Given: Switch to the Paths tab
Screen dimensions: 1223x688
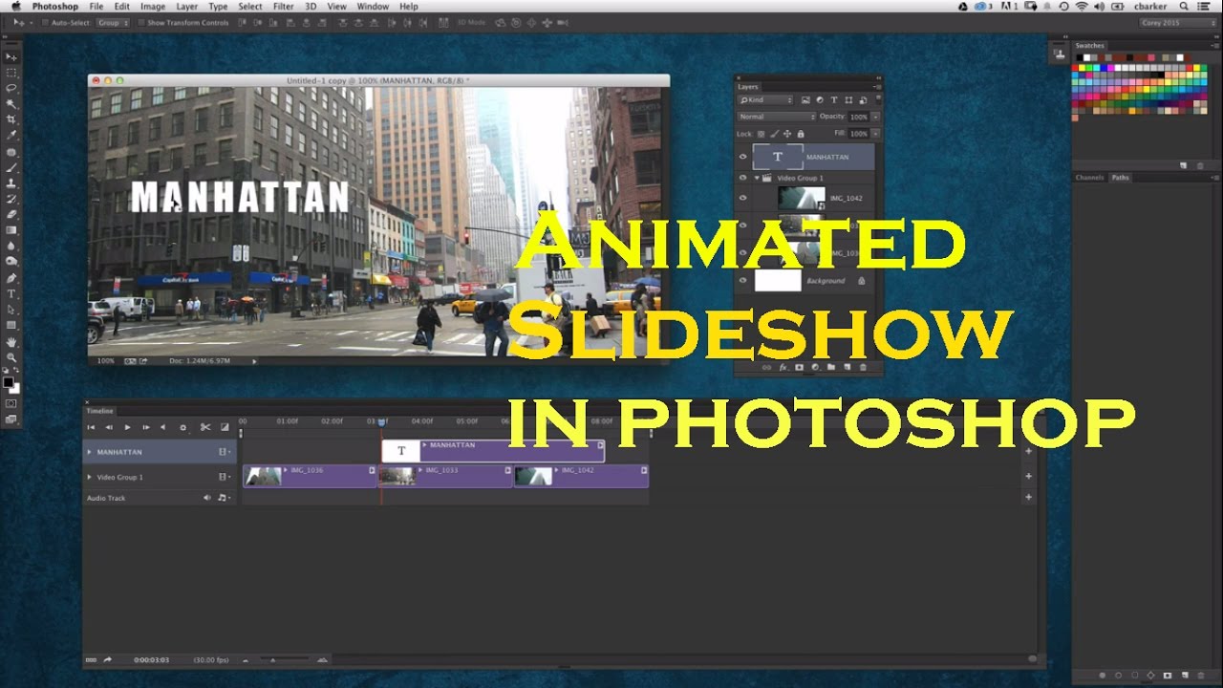Looking at the screenshot, I should (x=1120, y=178).
